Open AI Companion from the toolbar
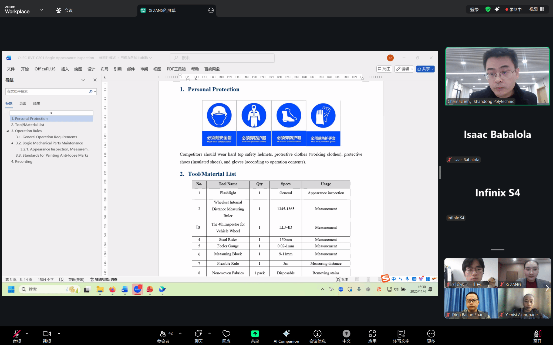Image resolution: width=553 pixels, height=345 pixels. pyautogui.click(x=286, y=334)
